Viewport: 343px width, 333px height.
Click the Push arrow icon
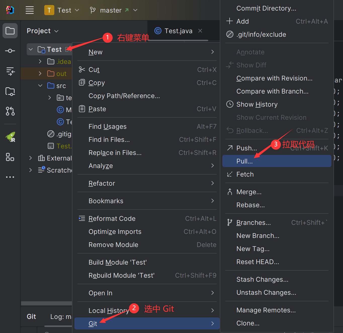pyautogui.click(x=230, y=148)
